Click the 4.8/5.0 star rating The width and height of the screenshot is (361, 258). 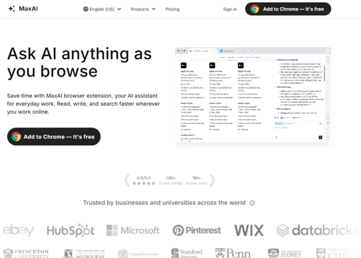tap(144, 180)
